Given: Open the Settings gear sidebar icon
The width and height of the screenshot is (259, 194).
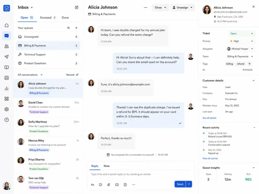Looking at the screenshot, I should coord(7,109).
